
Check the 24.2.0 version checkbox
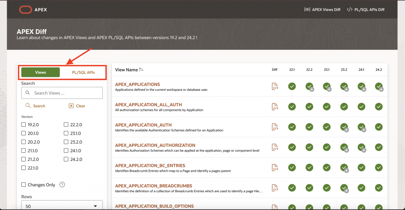coord(66,159)
